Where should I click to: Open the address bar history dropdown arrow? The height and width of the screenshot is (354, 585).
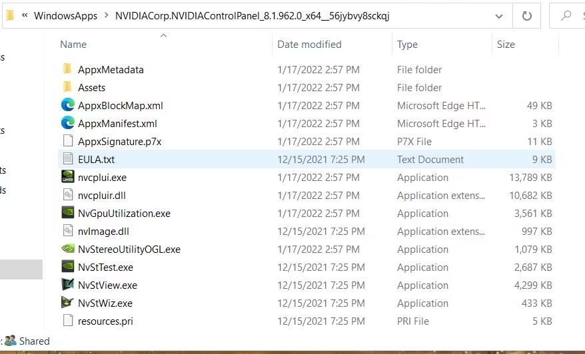[x=499, y=16]
